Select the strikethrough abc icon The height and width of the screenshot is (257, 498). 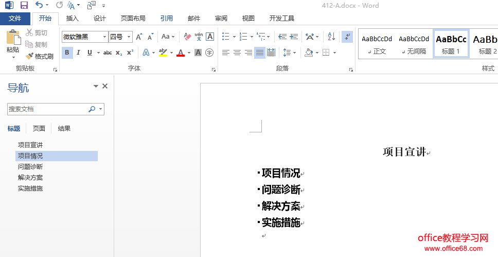coord(108,53)
